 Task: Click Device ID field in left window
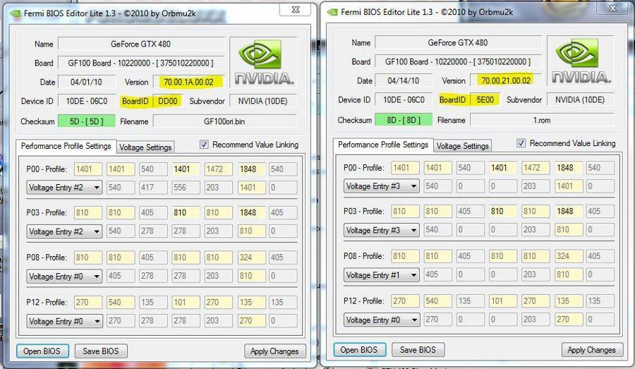tap(86, 101)
